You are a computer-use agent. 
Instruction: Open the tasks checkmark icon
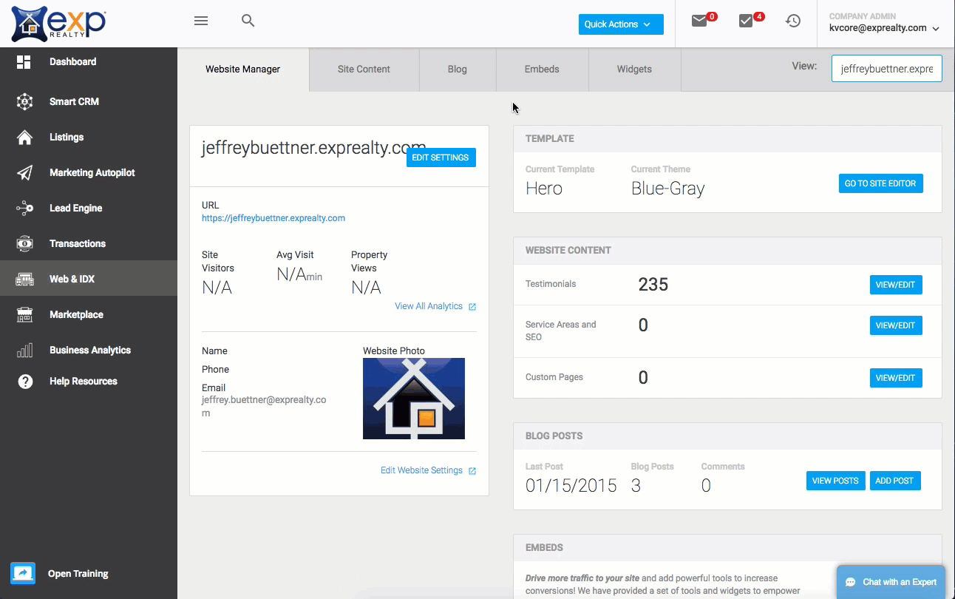click(746, 21)
